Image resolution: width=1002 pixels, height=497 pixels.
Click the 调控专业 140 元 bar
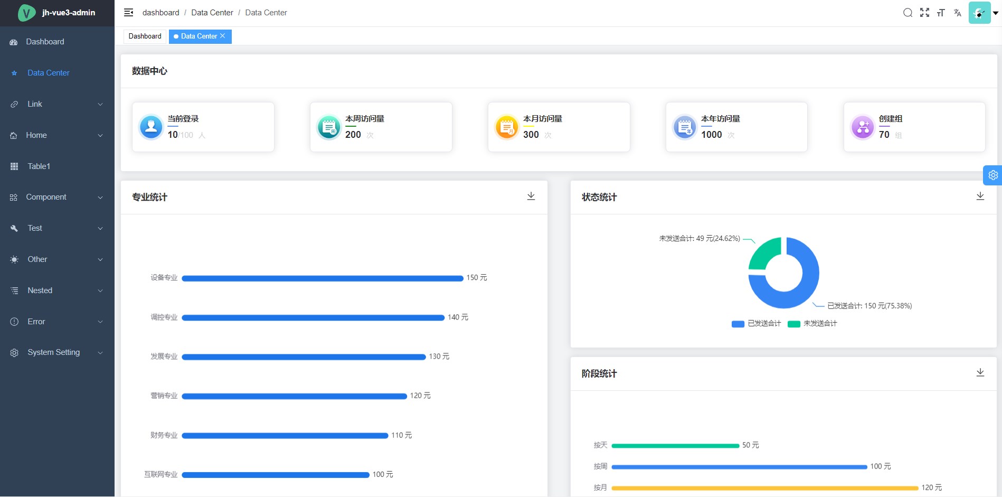click(x=313, y=317)
